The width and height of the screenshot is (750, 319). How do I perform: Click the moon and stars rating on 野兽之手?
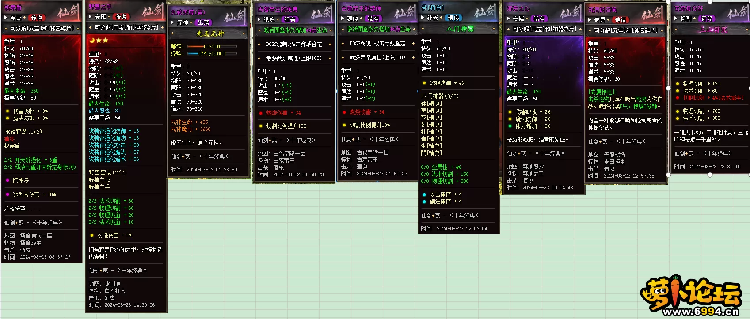point(99,40)
